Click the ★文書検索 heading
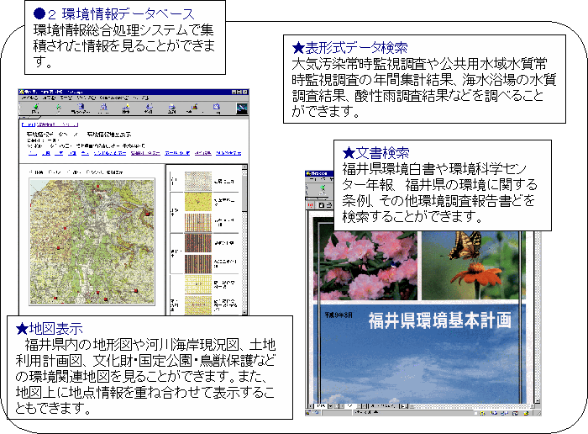The height and width of the screenshot is (434, 588). pos(375,153)
